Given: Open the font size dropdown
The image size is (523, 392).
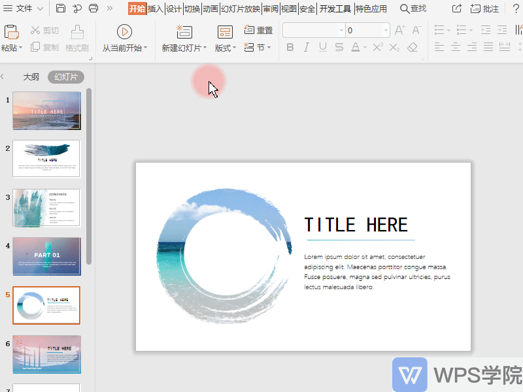Looking at the screenshot, I should (x=386, y=29).
